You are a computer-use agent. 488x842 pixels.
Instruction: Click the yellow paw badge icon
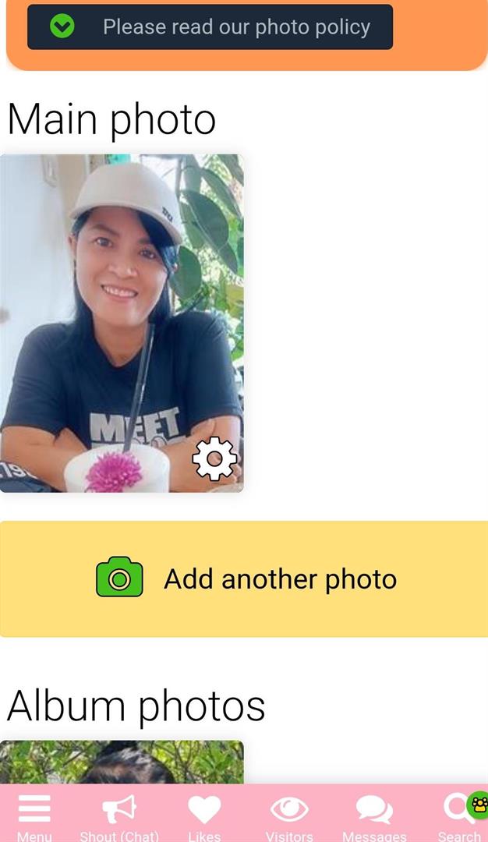click(479, 805)
